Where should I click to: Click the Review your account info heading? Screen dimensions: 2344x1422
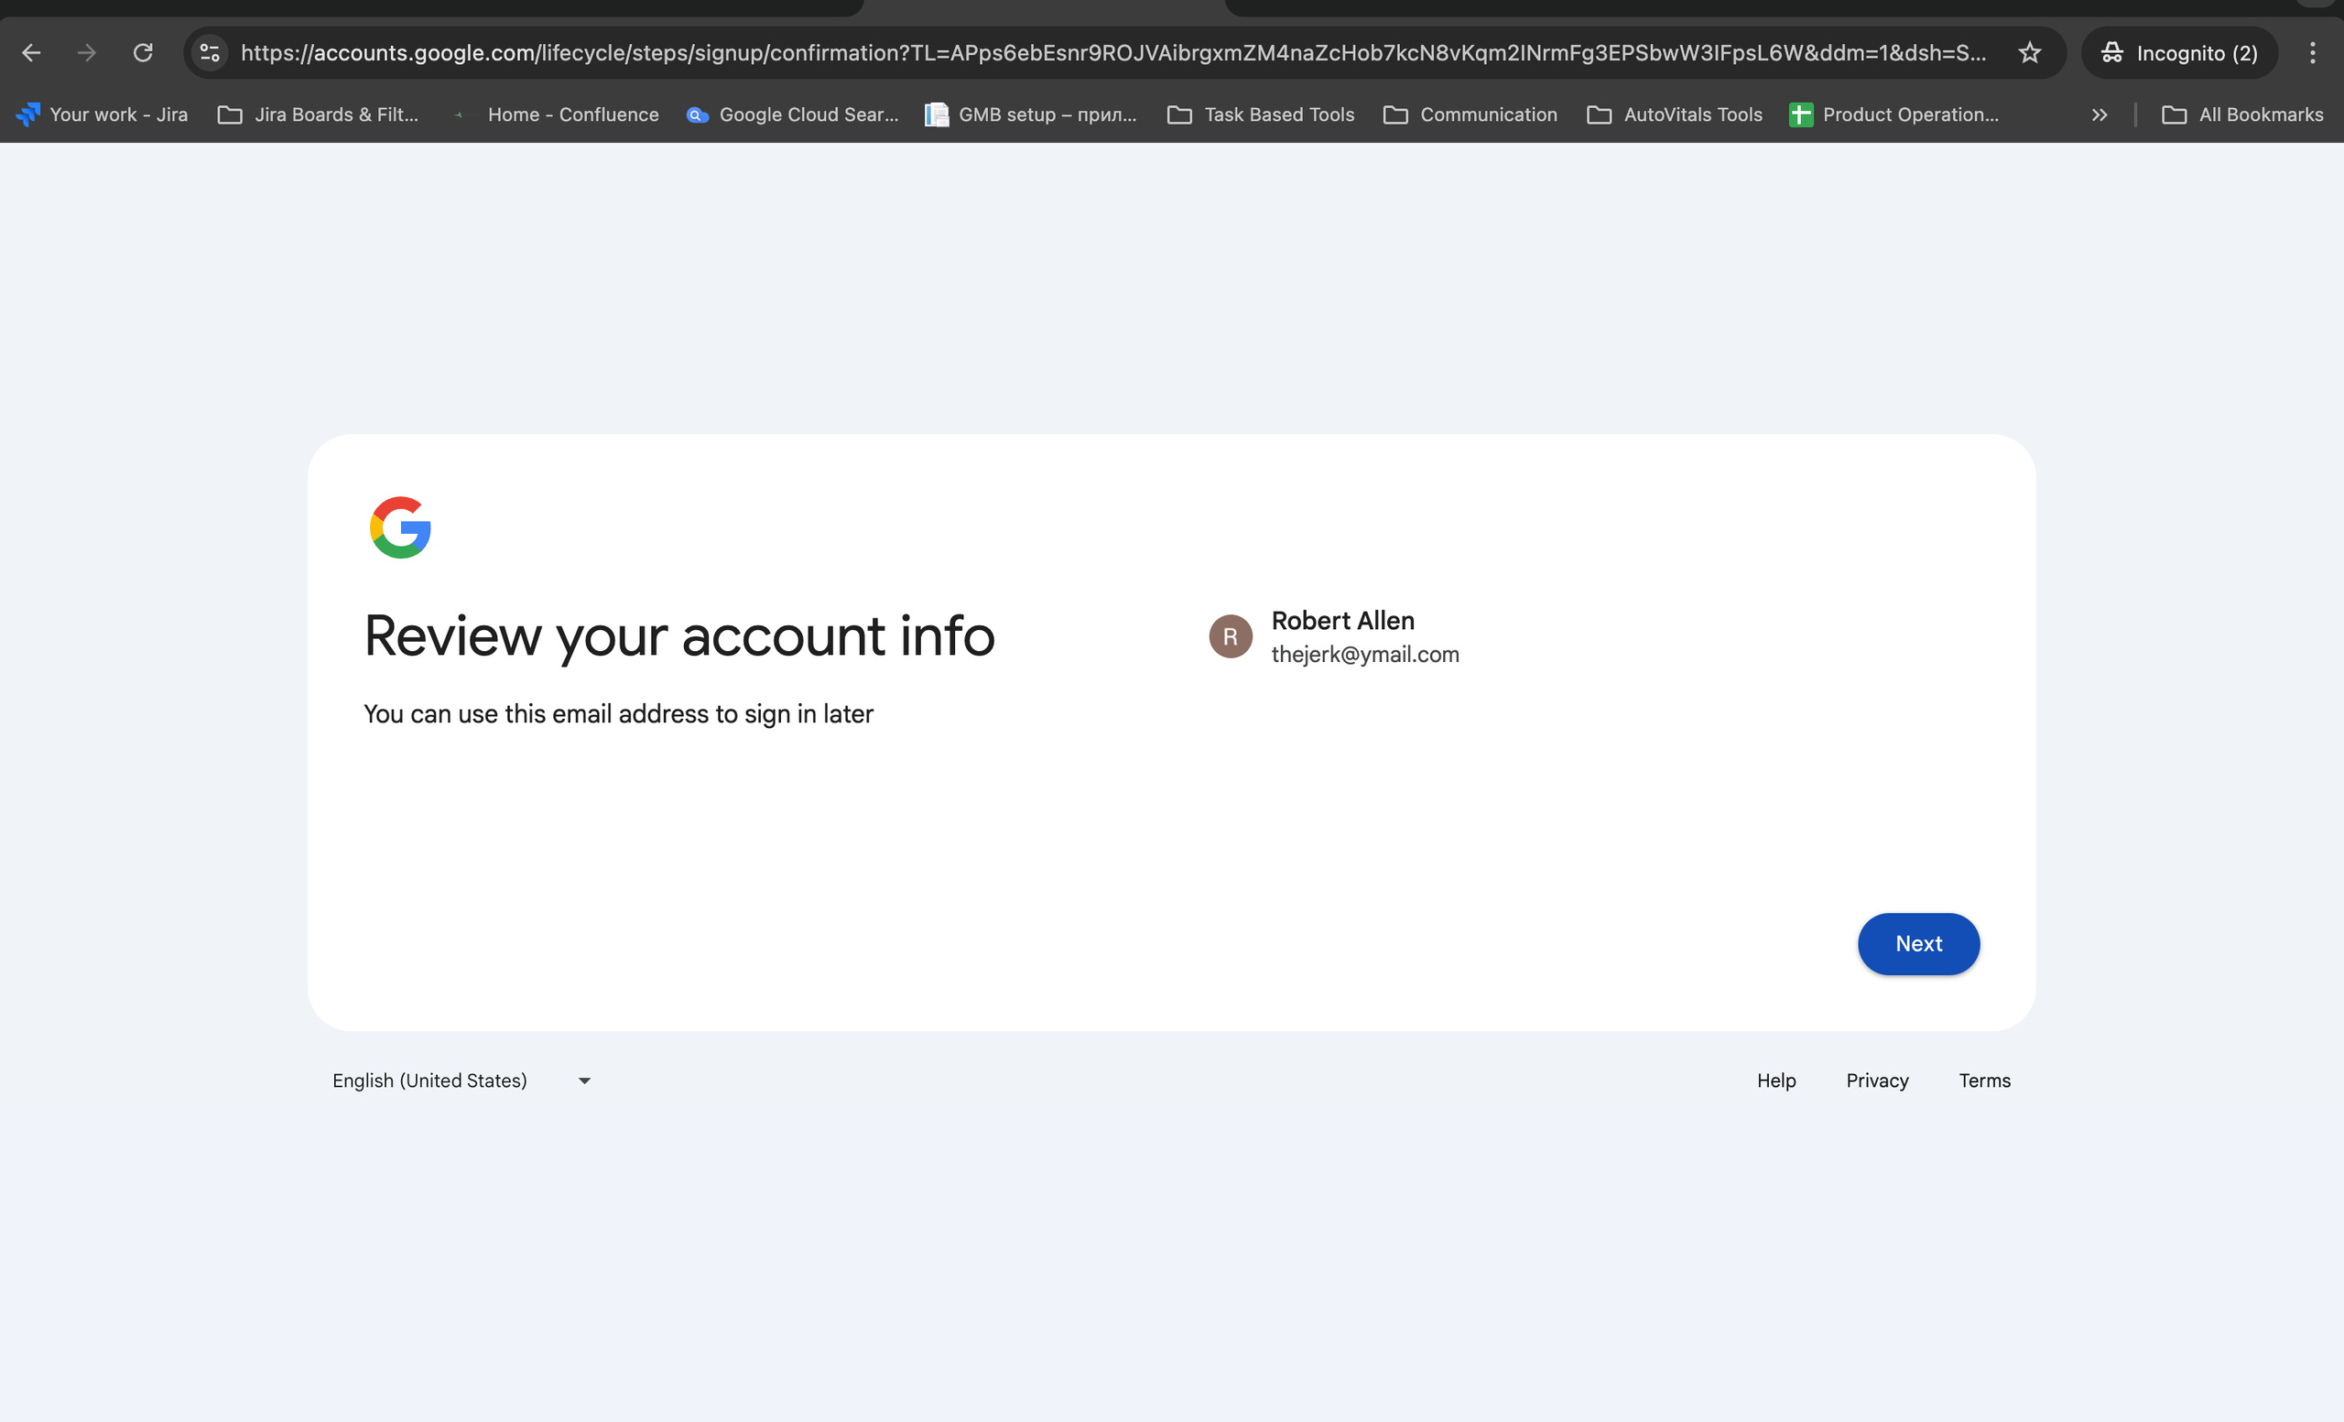(x=679, y=636)
